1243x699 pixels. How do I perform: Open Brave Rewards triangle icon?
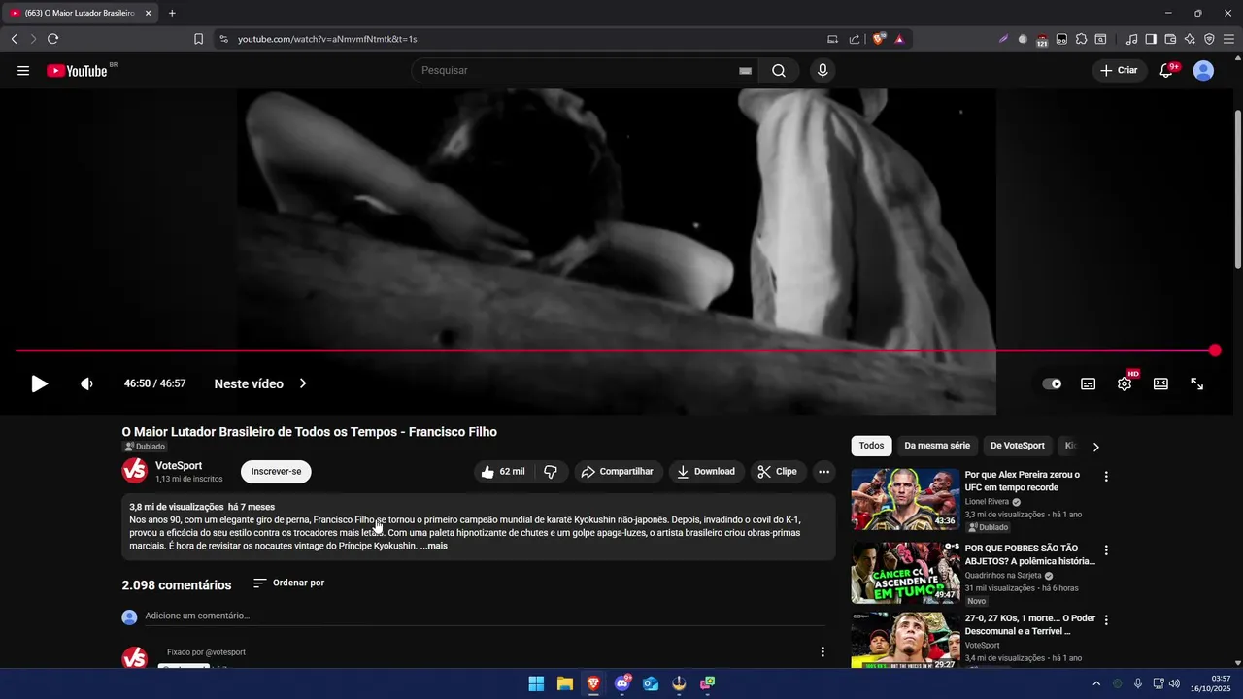[x=899, y=39]
